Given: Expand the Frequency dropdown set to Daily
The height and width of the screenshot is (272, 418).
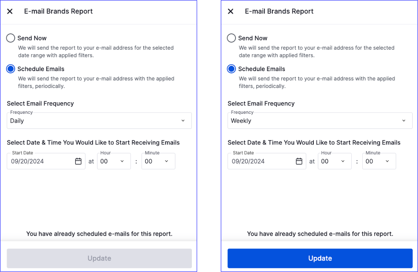Looking at the screenshot, I should pos(99,121).
